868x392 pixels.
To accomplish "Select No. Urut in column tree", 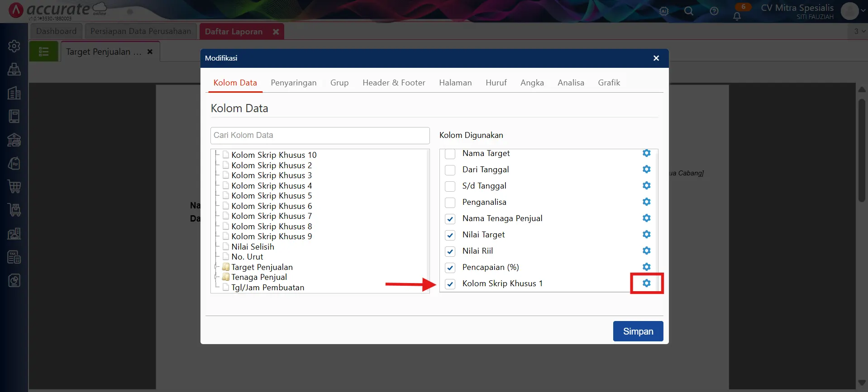I will 247,257.
